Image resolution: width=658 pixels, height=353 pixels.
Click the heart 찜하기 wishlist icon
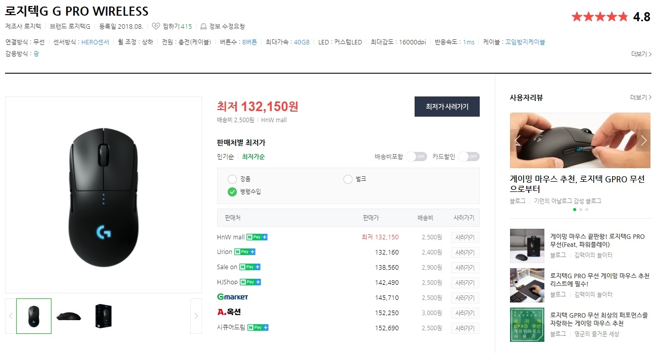tap(156, 26)
